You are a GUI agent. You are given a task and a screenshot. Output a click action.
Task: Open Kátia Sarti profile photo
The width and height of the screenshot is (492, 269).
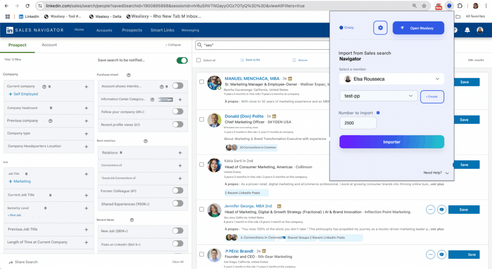click(214, 165)
